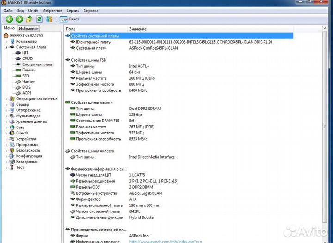
Task: Select the ЦП chip icon
Action: click(18, 53)
